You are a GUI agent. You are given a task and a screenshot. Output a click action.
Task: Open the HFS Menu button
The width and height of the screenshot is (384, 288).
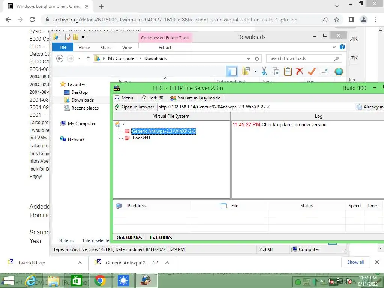pos(124,98)
